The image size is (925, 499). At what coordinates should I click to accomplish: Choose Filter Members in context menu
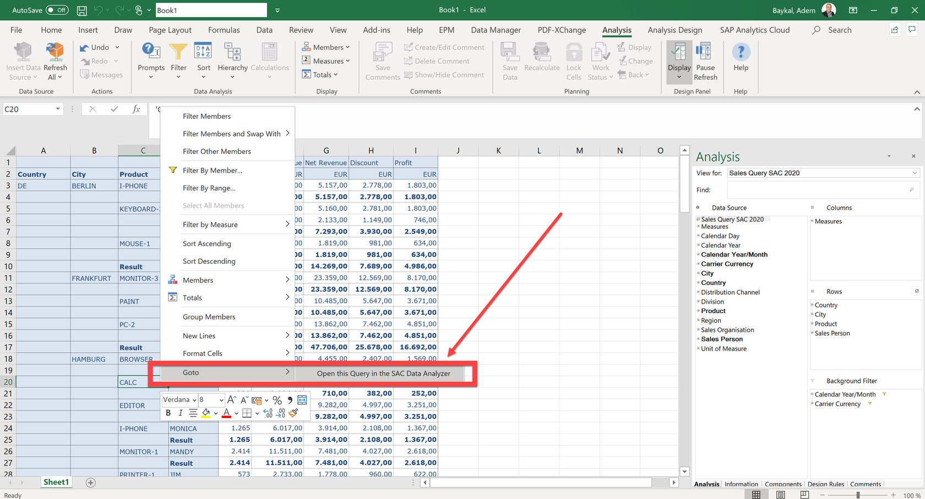pos(206,116)
